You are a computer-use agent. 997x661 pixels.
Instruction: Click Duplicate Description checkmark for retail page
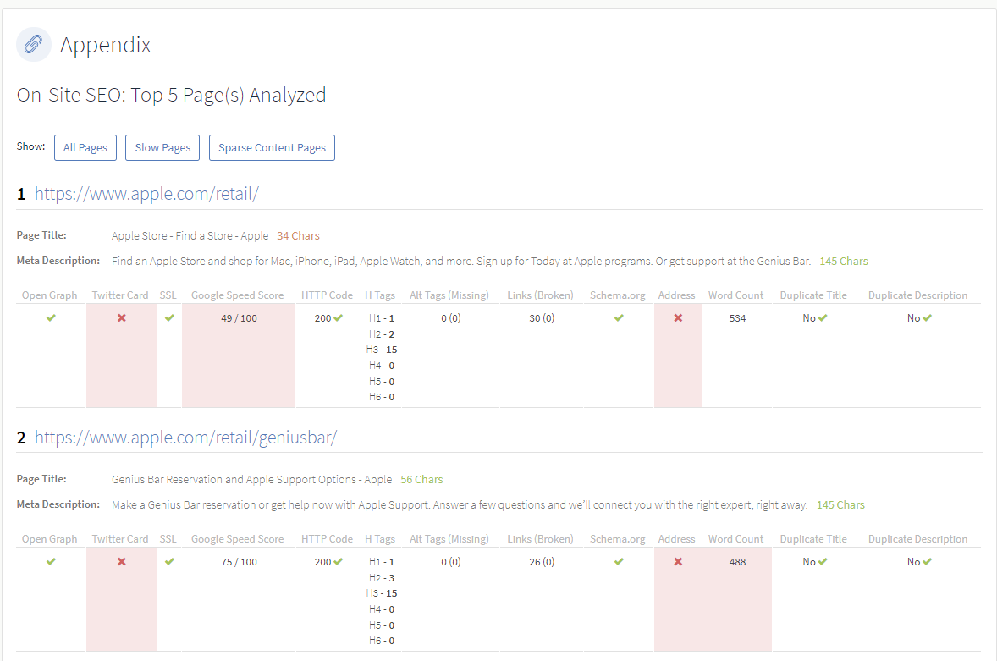tap(927, 317)
